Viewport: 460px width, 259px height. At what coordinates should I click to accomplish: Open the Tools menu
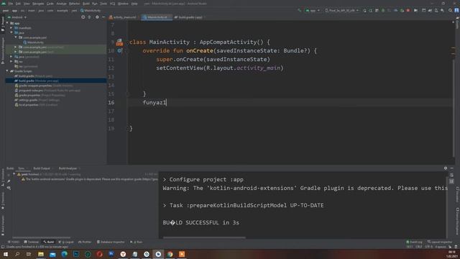tap(103, 4)
